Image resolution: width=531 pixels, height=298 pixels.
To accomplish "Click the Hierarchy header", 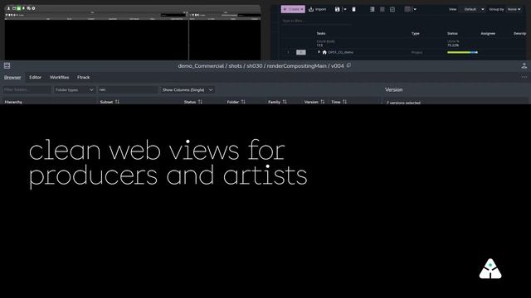I will (13, 102).
